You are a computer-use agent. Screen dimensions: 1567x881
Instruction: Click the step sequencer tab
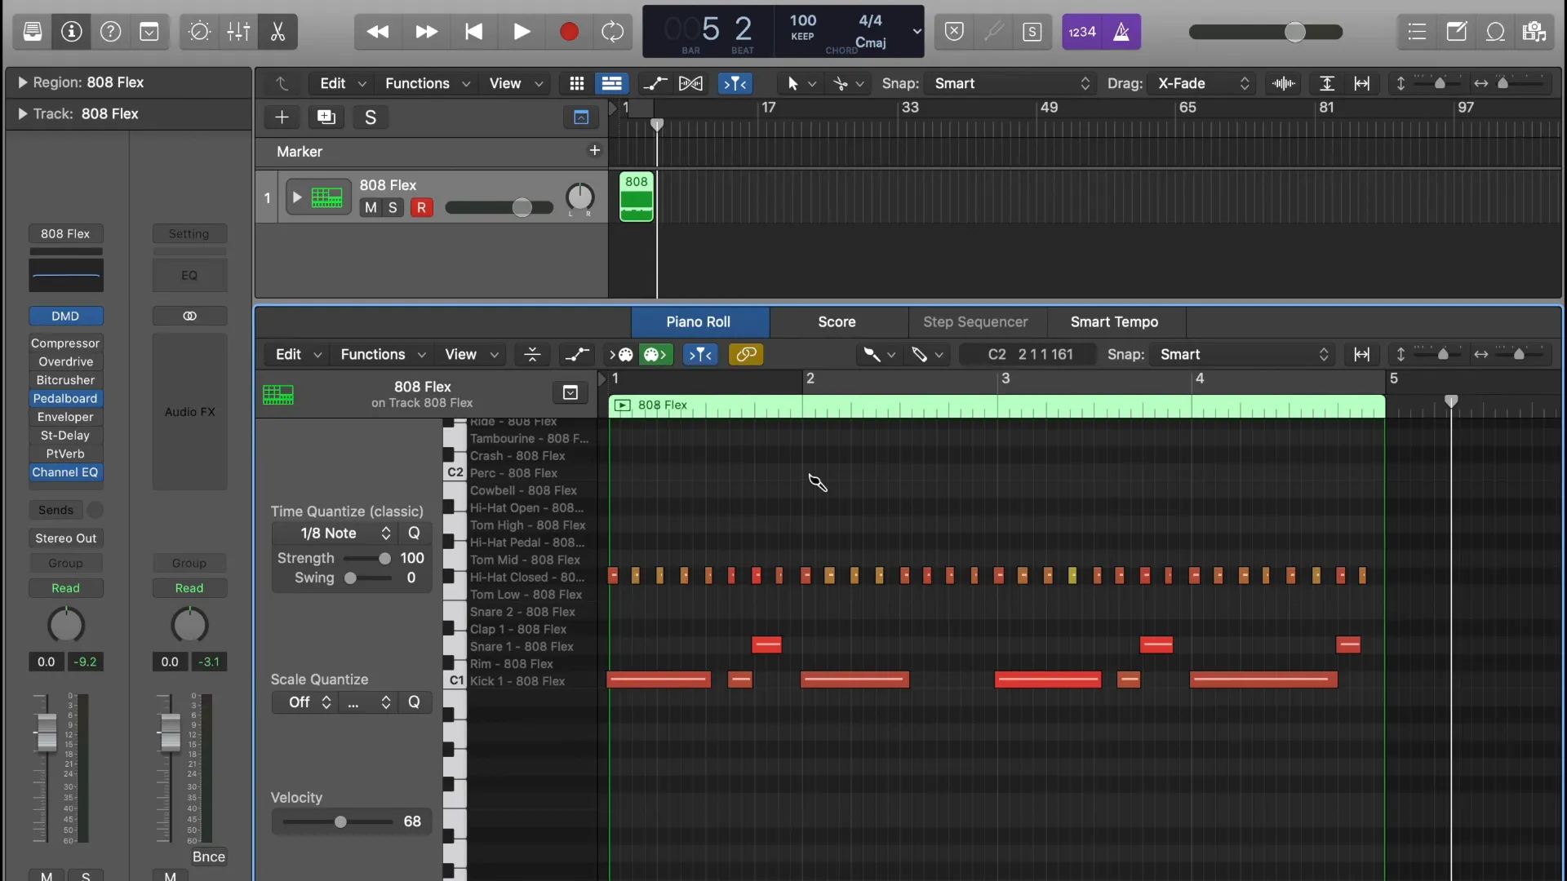click(974, 323)
